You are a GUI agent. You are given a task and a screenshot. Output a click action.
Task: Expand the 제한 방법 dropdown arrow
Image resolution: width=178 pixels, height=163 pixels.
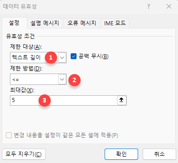[x=62, y=79]
